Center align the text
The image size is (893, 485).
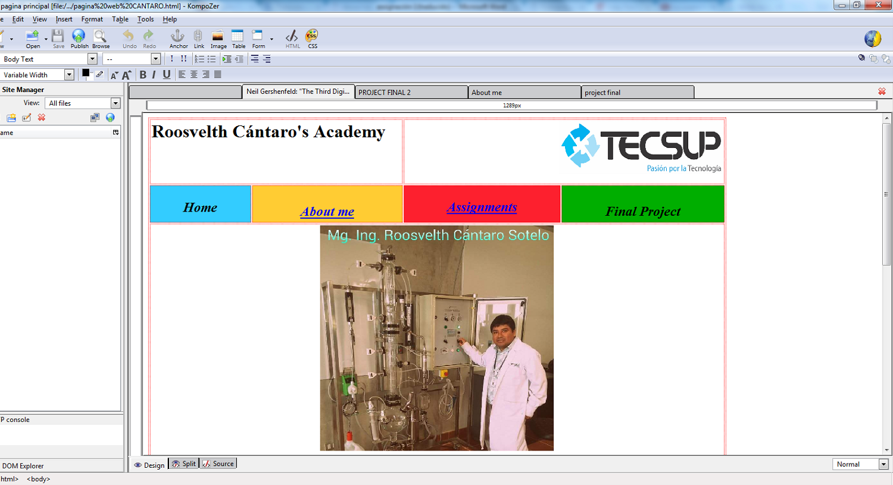click(x=194, y=74)
